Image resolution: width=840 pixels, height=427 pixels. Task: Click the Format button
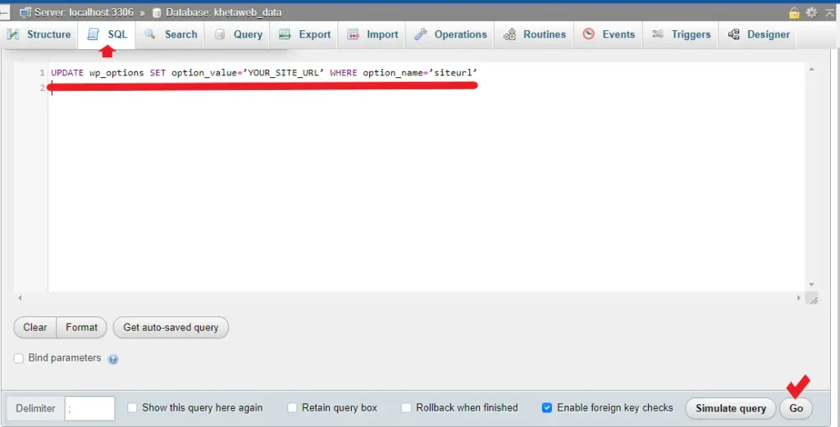81,328
